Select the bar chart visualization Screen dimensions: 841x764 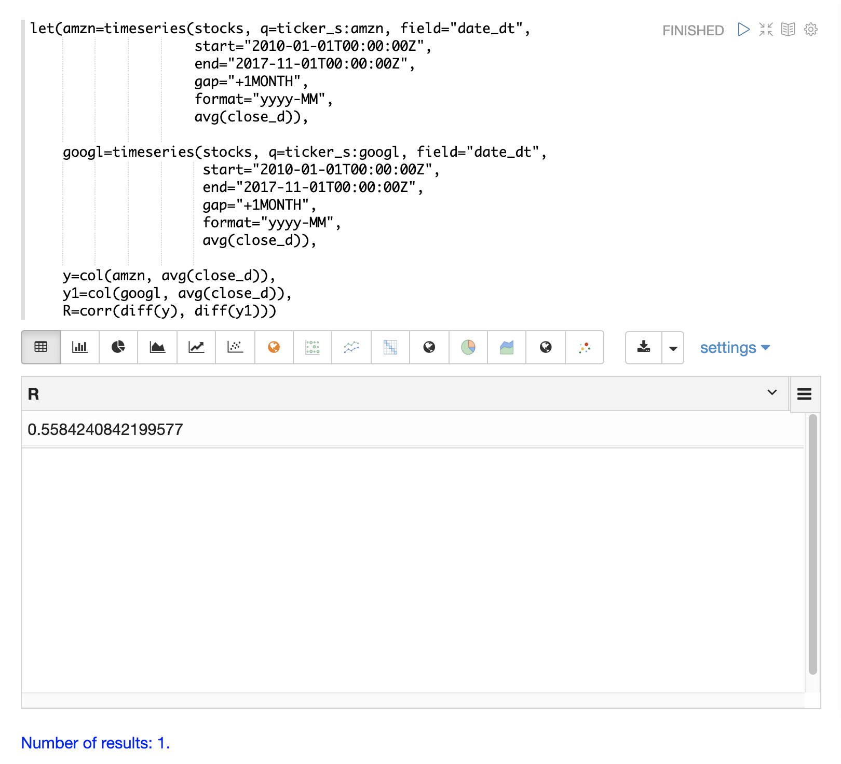pyautogui.click(x=79, y=347)
